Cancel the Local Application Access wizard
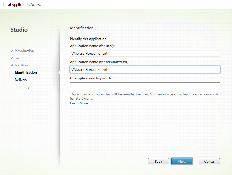The height and width of the screenshot is (175, 232). pyautogui.click(x=209, y=161)
